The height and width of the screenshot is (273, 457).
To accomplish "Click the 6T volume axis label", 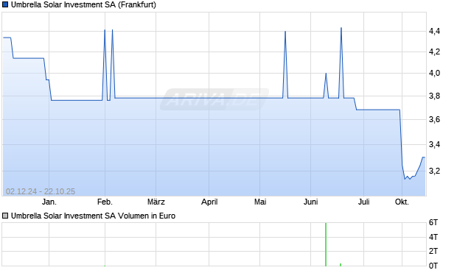I will point(433,223).
